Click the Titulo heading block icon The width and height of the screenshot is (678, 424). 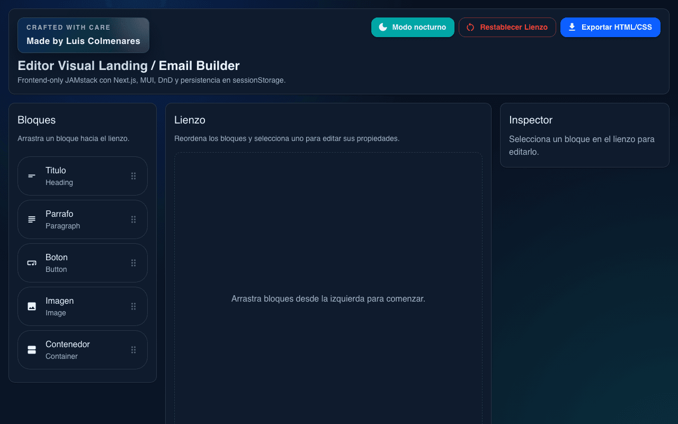pos(32,176)
